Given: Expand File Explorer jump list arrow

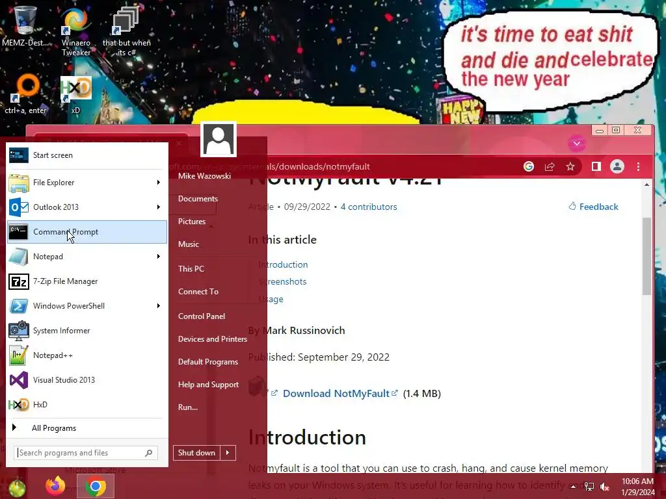Looking at the screenshot, I should 159,183.
